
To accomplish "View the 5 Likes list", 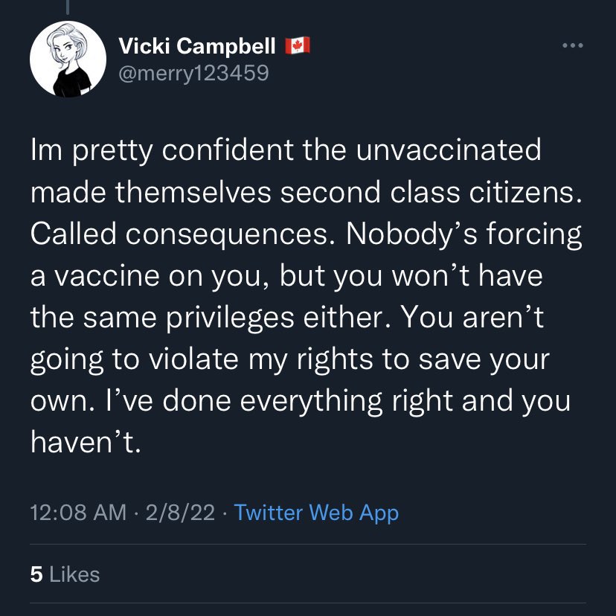I will point(65,574).
